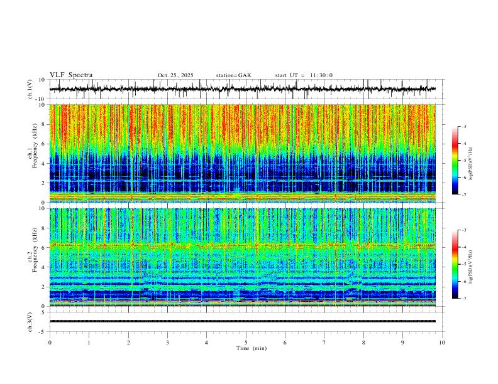Click the ch.3 flat black signal trace
Image resolution: width=498 pixels, height=384 pixels.
pos(242,321)
